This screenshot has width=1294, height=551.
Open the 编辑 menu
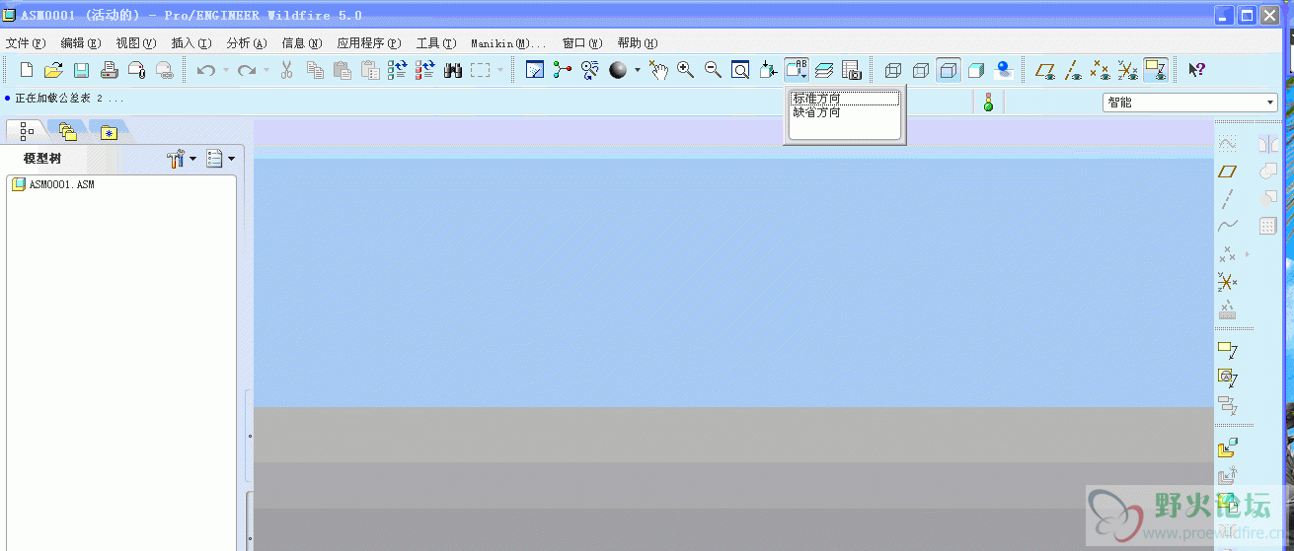(81, 43)
